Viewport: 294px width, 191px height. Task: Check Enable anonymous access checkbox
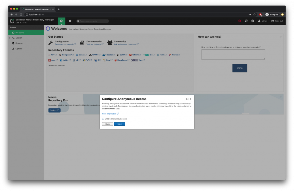pos(103,119)
